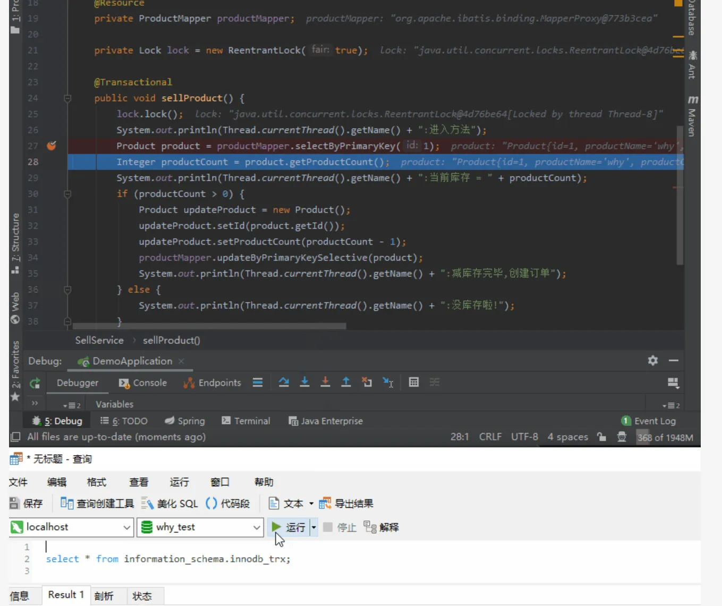Rerun DemoApplication with the debug rerun icon
The width and height of the screenshot is (722, 606).
[x=35, y=383]
